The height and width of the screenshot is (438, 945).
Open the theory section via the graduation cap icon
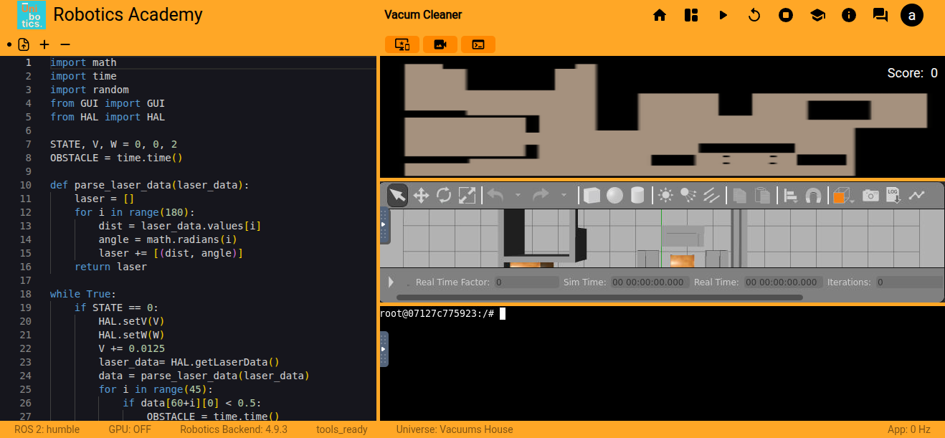coord(817,14)
